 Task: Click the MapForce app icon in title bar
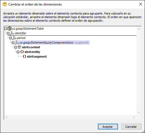point(5,4)
